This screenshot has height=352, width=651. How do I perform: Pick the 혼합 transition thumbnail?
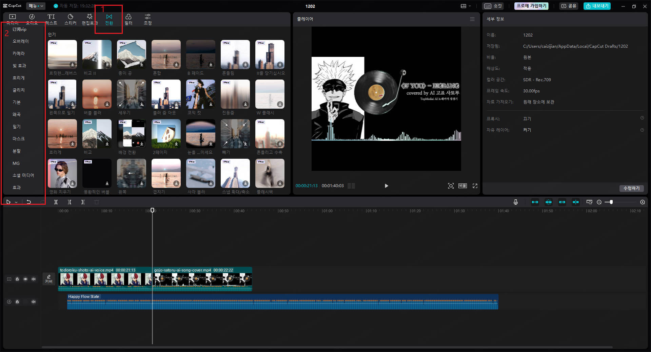tap(166, 54)
